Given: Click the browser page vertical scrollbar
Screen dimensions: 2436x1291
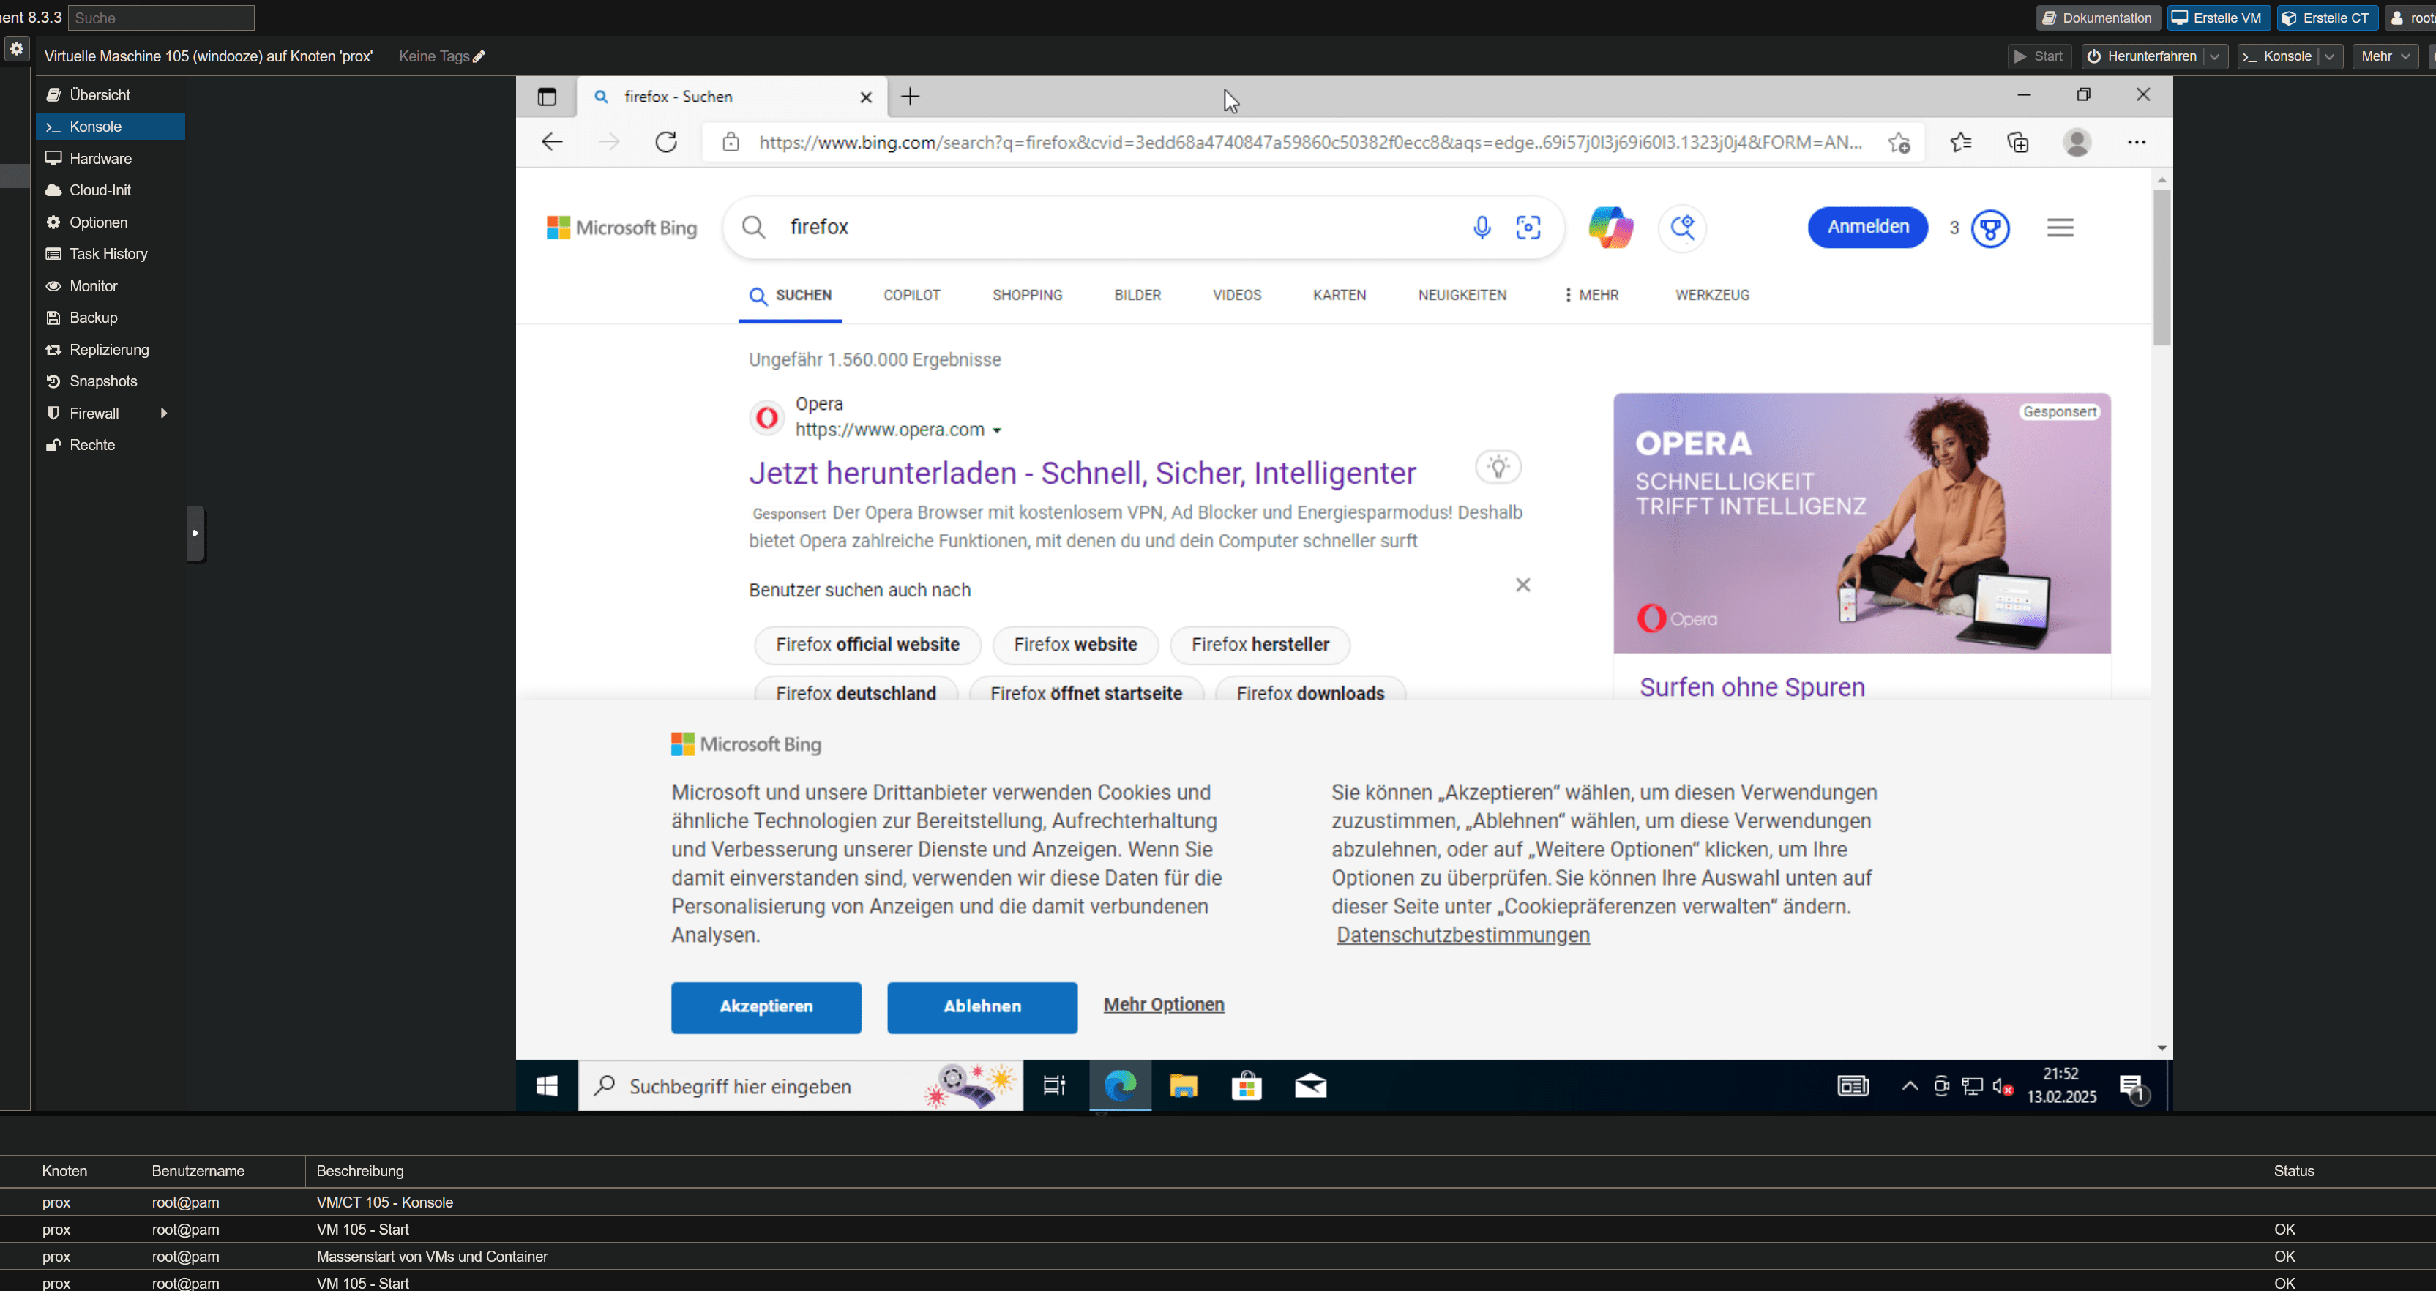Looking at the screenshot, I should click(x=2162, y=266).
